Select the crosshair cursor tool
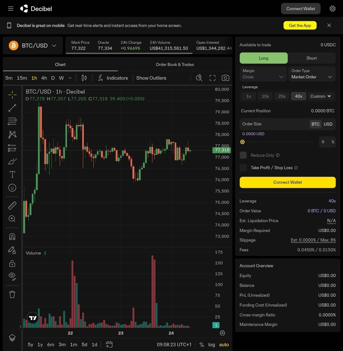The width and height of the screenshot is (343, 351). point(12,95)
